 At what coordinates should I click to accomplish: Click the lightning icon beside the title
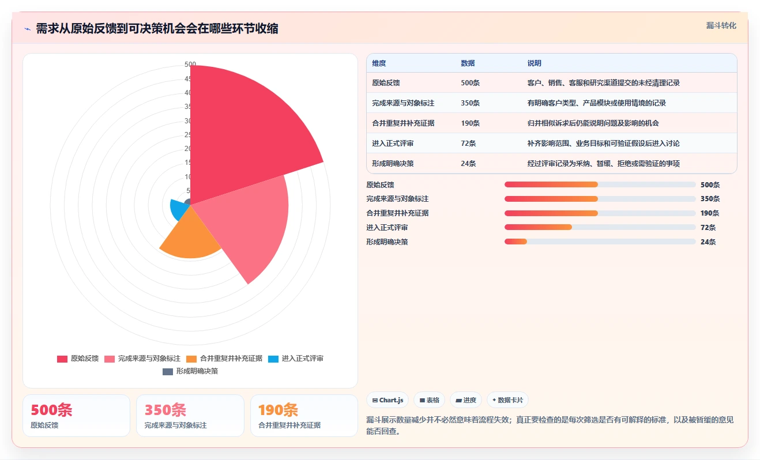(x=28, y=29)
